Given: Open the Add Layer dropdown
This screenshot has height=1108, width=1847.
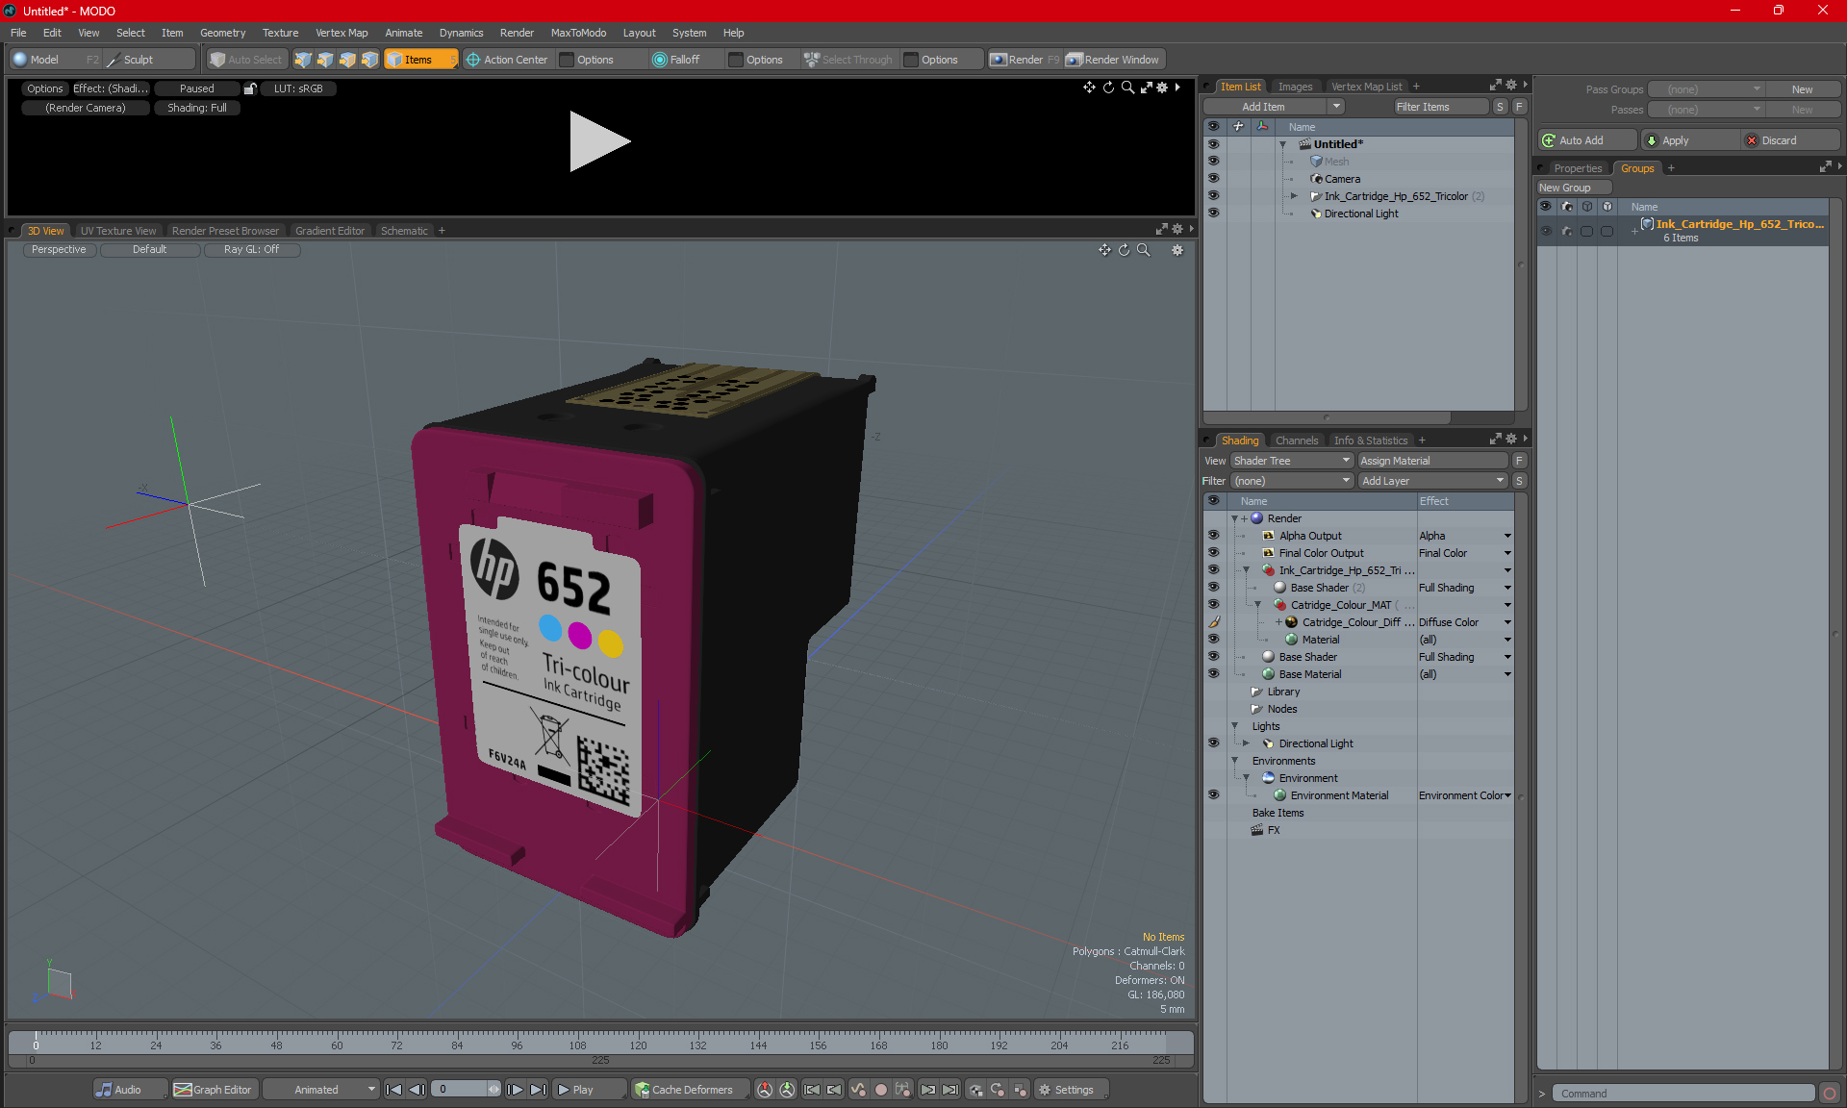Looking at the screenshot, I should pyautogui.click(x=1432, y=481).
